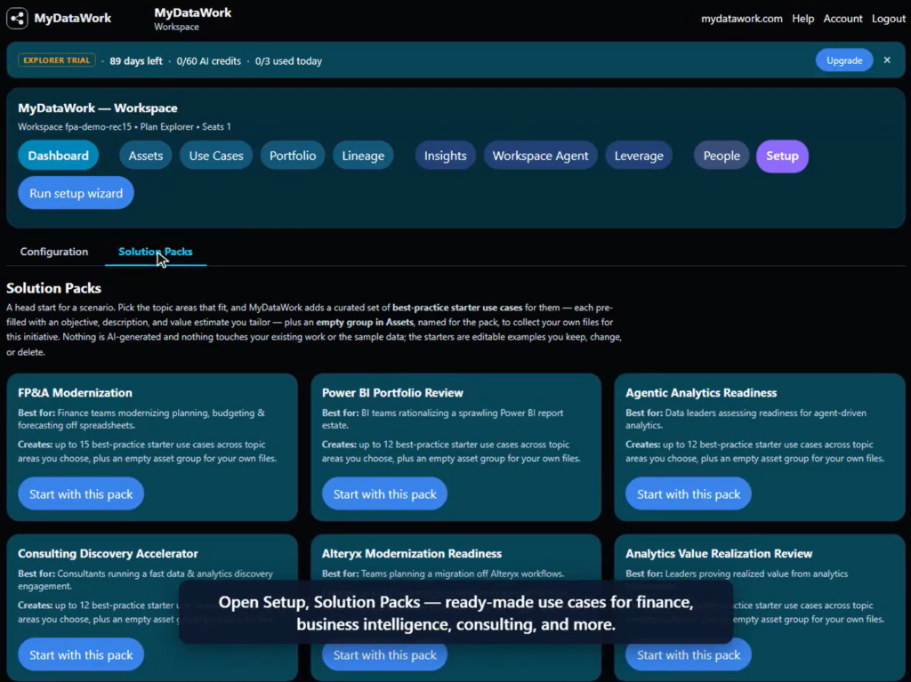The width and height of the screenshot is (911, 682).
Task: Start with the Agentic Analytics Readiness pack
Action: tap(689, 493)
